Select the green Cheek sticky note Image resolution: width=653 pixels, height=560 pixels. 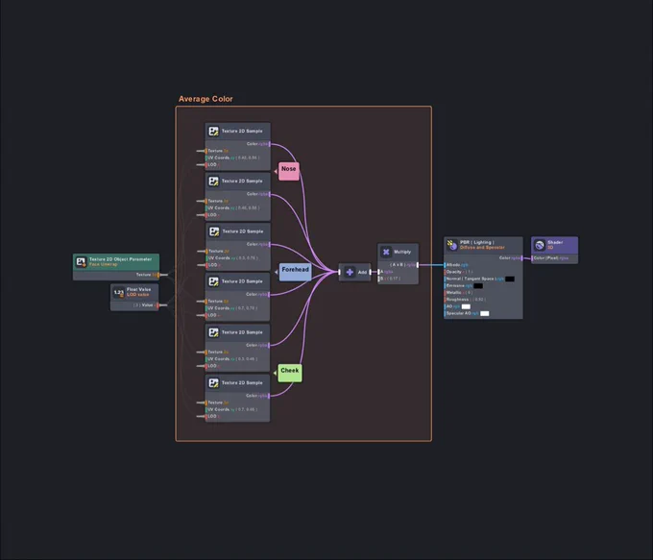[289, 373]
